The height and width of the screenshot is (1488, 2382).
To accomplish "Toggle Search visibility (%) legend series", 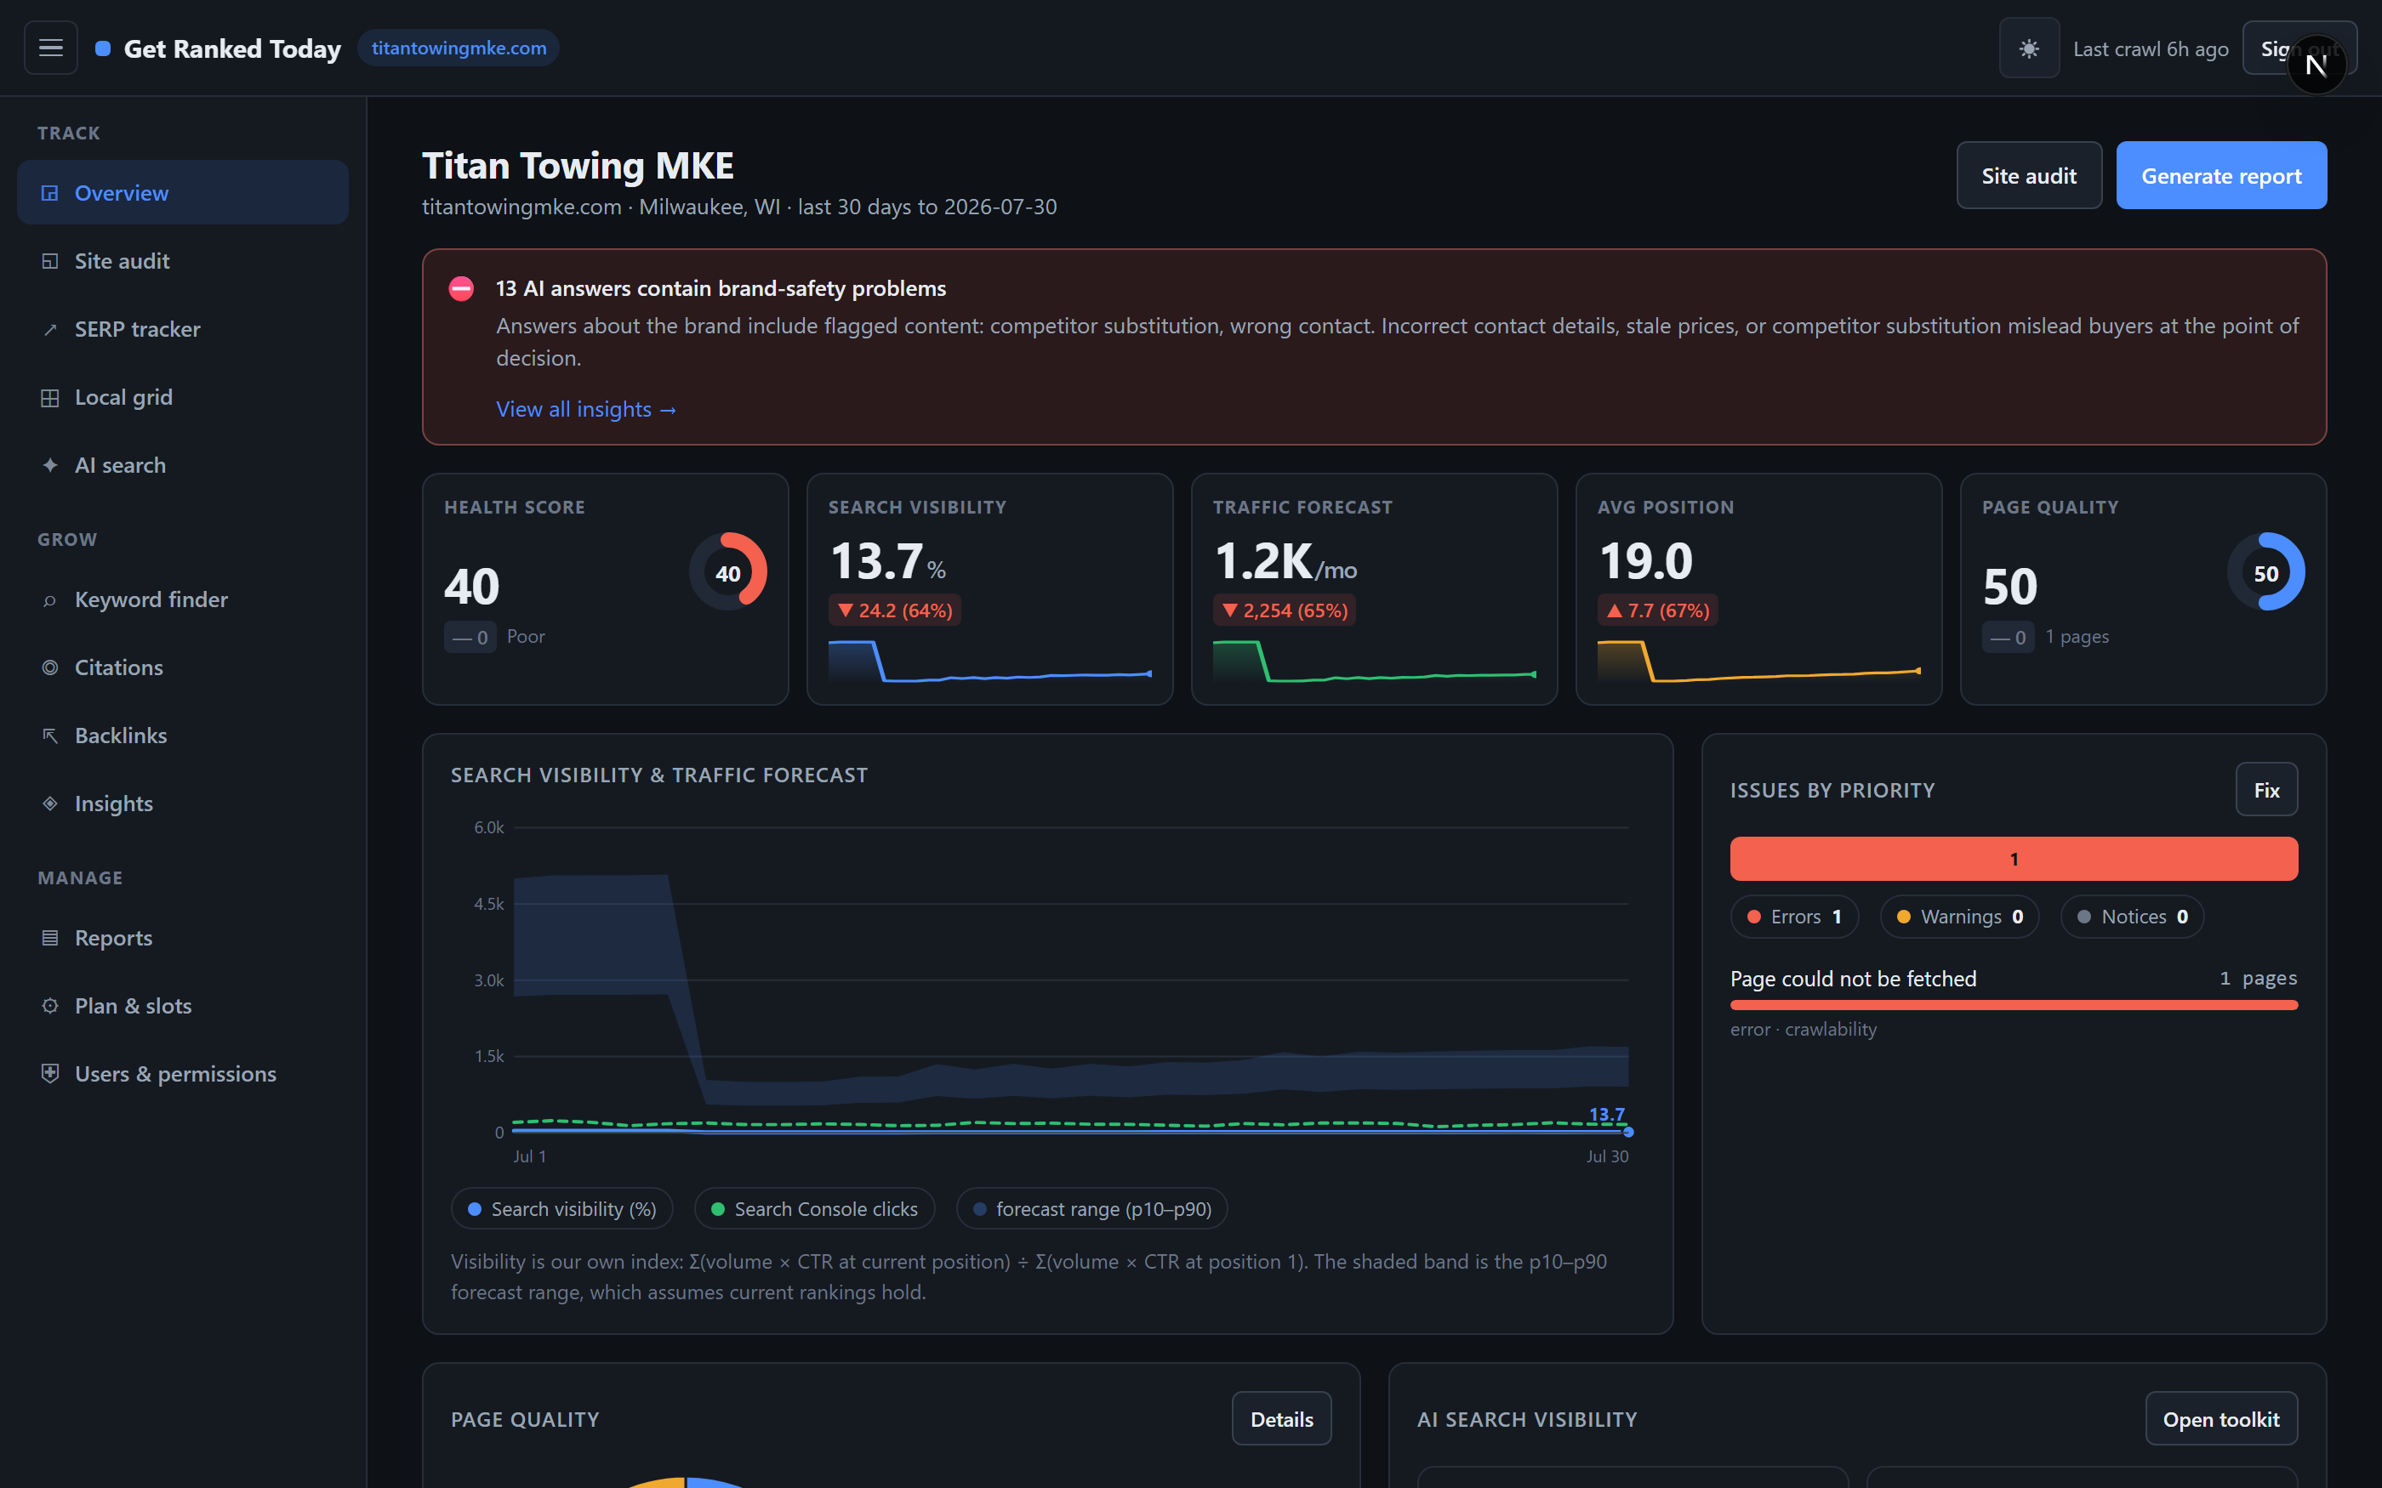I will 562,1208.
